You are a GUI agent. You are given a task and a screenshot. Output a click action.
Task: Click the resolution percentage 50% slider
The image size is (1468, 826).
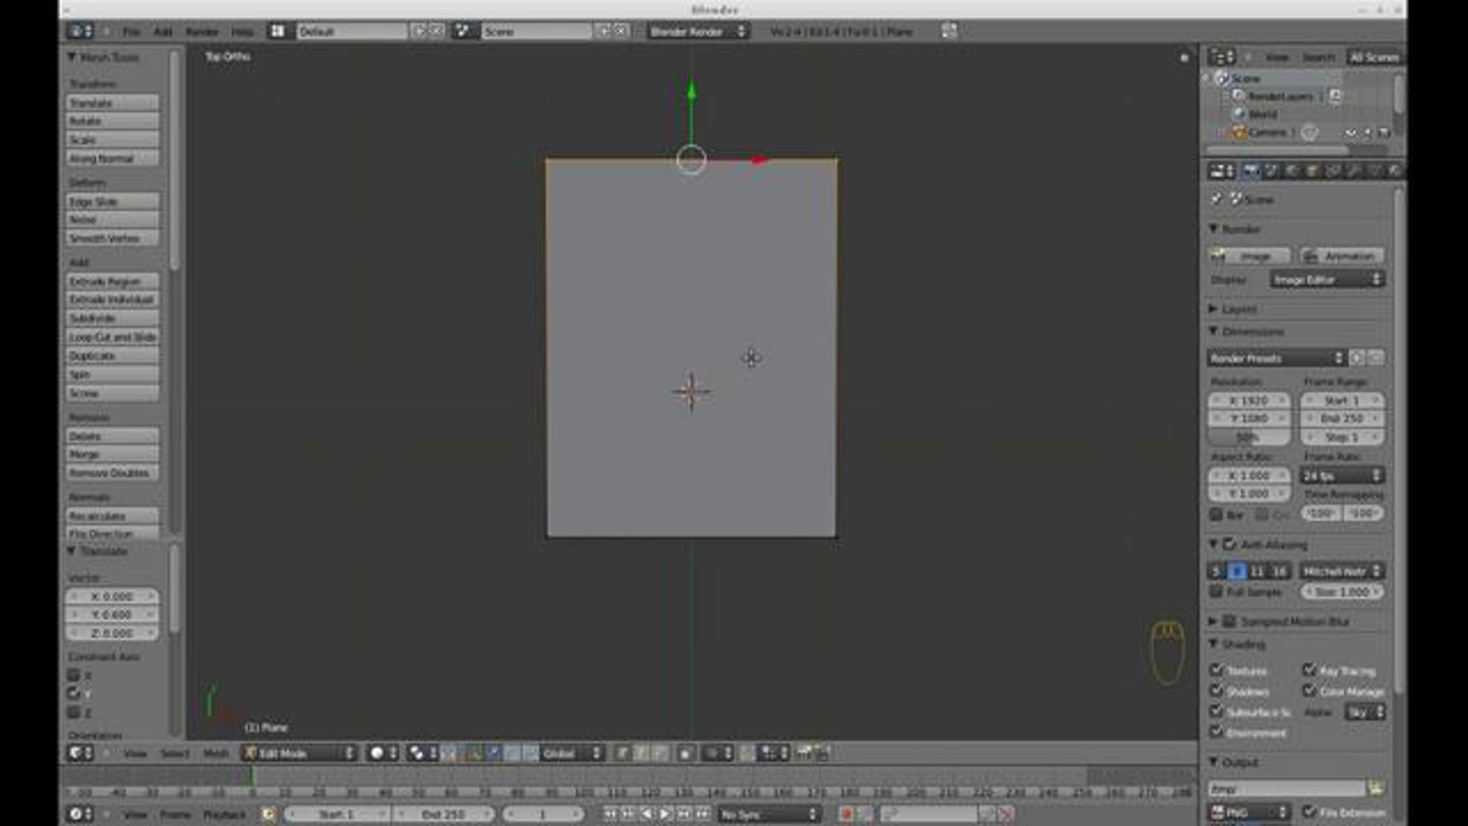coord(1248,437)
